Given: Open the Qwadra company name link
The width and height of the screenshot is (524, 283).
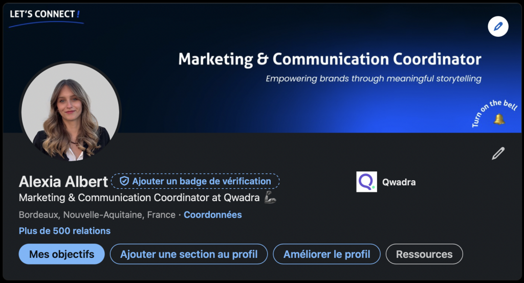Looking at the screenshot, I should coord(399,182).
